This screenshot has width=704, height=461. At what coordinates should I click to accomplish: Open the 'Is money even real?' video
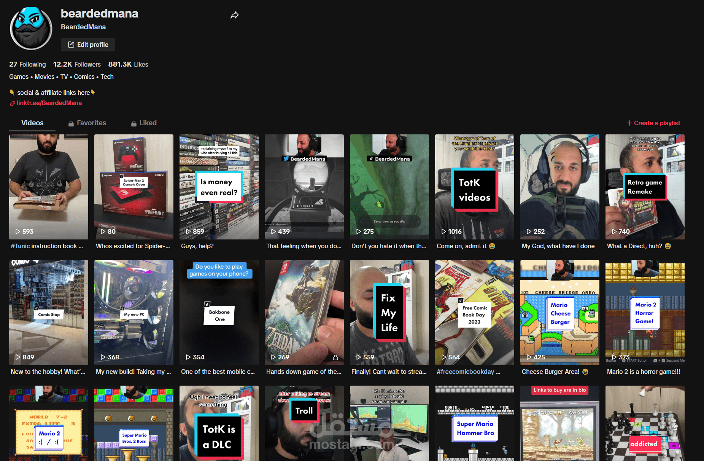tap(219, 187)
